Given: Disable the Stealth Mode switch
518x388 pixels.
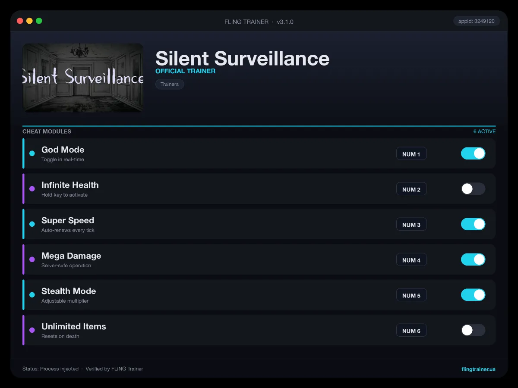Looking at the screenshot, I should coord(473,295).
